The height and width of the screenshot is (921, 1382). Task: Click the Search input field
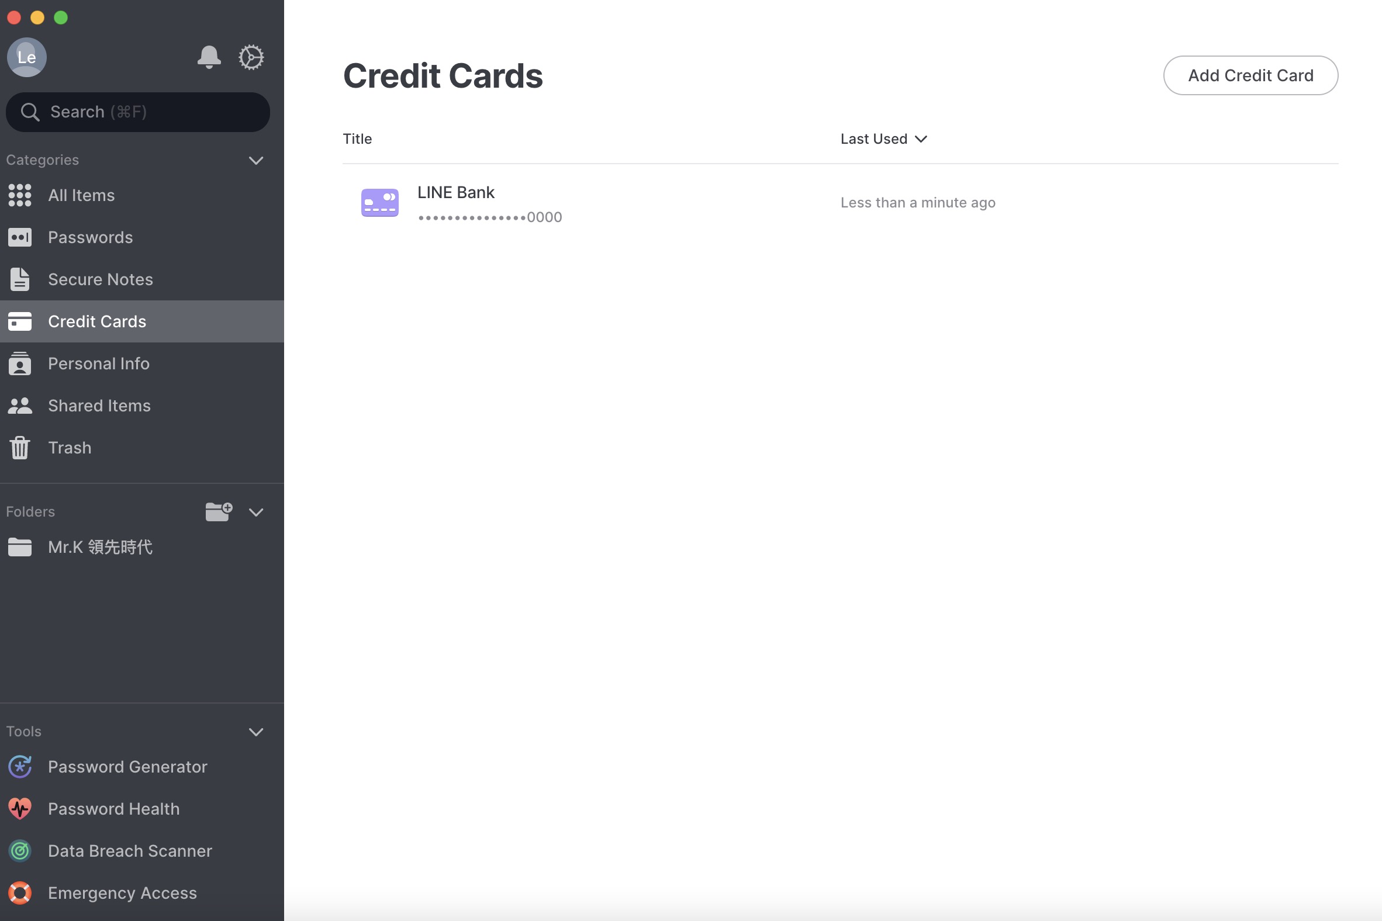point(138,112)
